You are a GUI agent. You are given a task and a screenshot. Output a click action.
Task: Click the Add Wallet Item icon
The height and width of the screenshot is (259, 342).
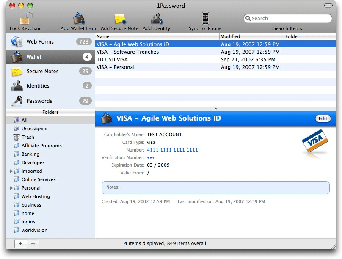pyautogui.click(x=79, y=19)
